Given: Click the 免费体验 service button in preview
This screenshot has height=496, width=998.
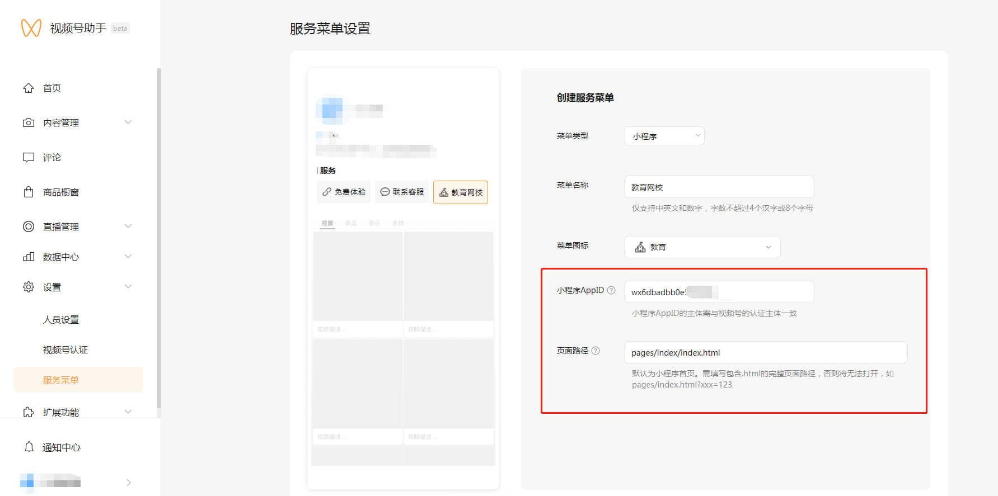Looking at the screenshot, I should pyautogui.click(x=344, y=192).
